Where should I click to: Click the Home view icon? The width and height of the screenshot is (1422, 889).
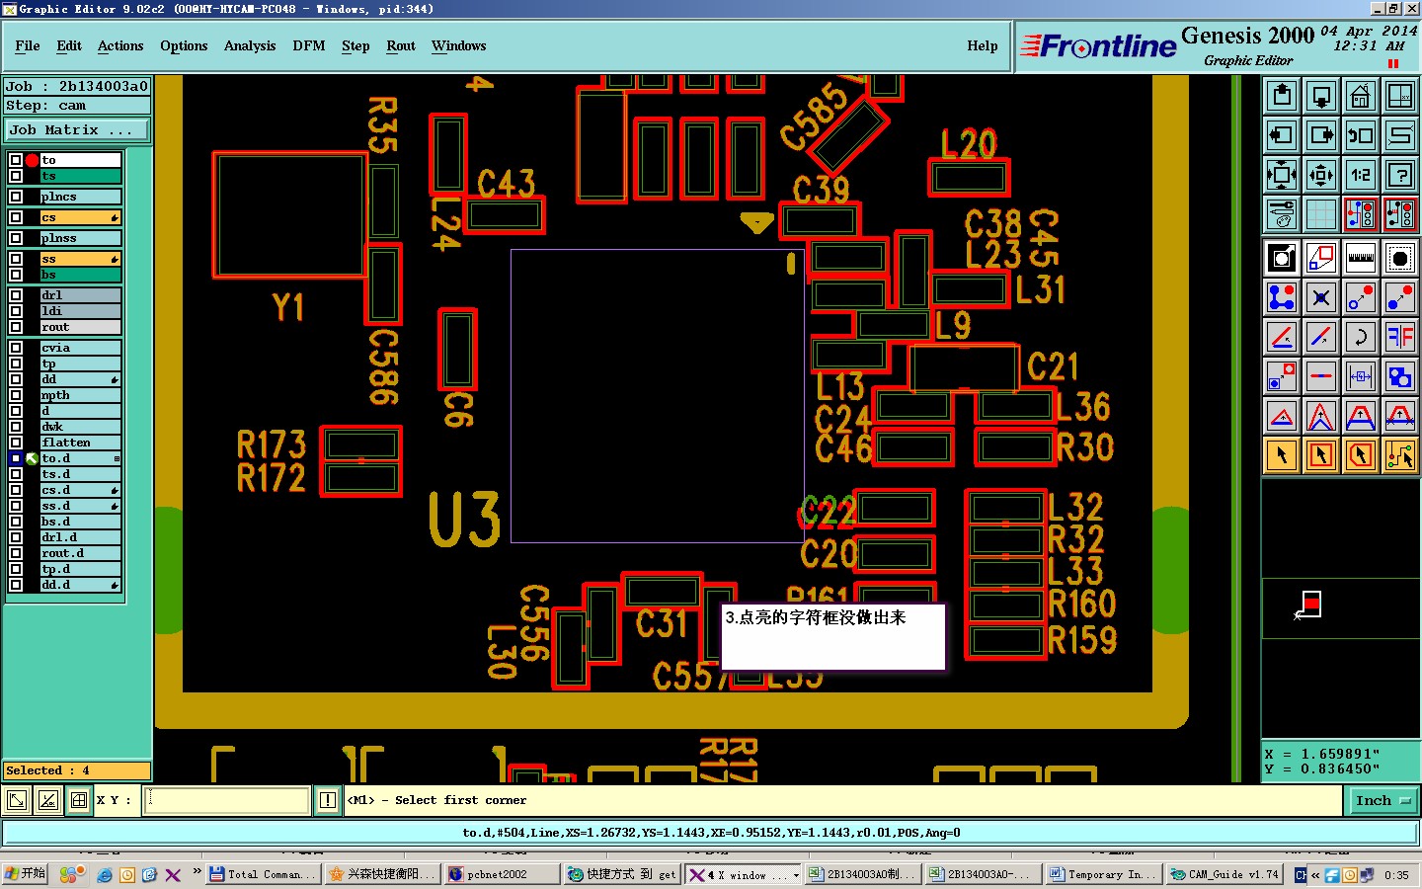coord(1361,96)
